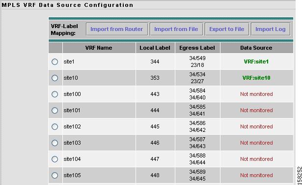View the Import Log
Viewport: 302px width, 185px height.
271,29
